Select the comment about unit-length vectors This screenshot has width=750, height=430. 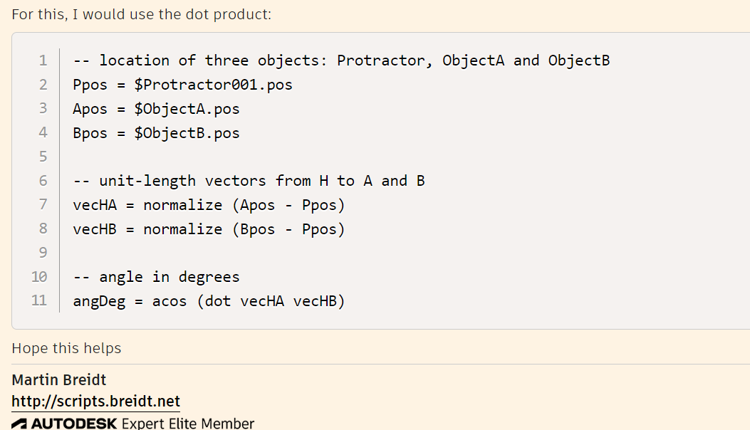coord(248,180)
